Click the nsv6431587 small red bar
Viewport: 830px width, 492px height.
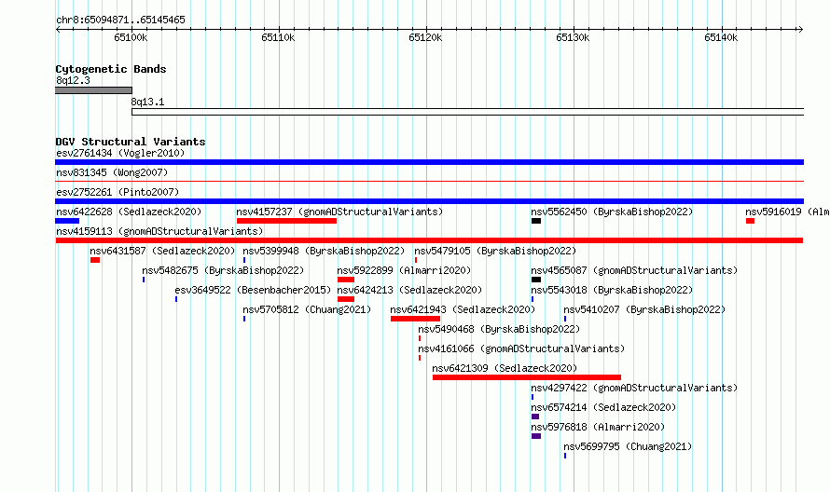[95, 260]
